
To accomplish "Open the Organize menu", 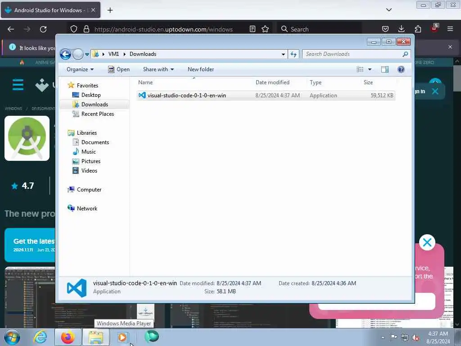I will (80, 69).
